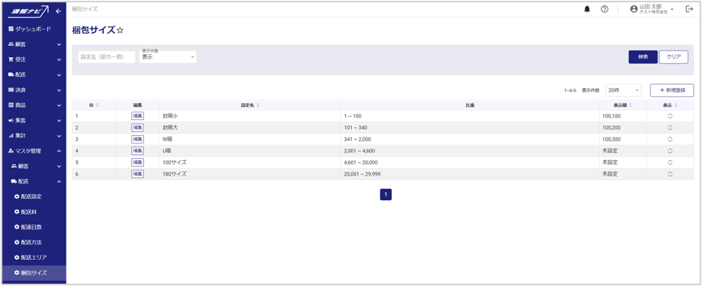The height and width of the screenshot is (286, 702).
Task: Click the 編集 button for W箱 row
Action: (137, 139)
